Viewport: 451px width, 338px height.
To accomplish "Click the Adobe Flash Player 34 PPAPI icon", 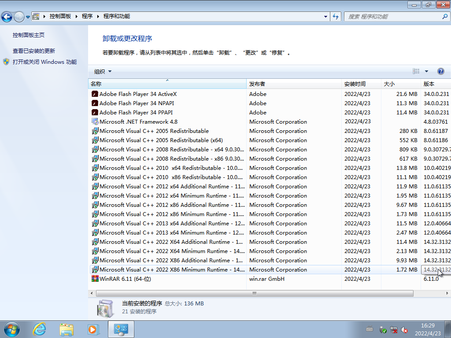I will pos(95,112).
